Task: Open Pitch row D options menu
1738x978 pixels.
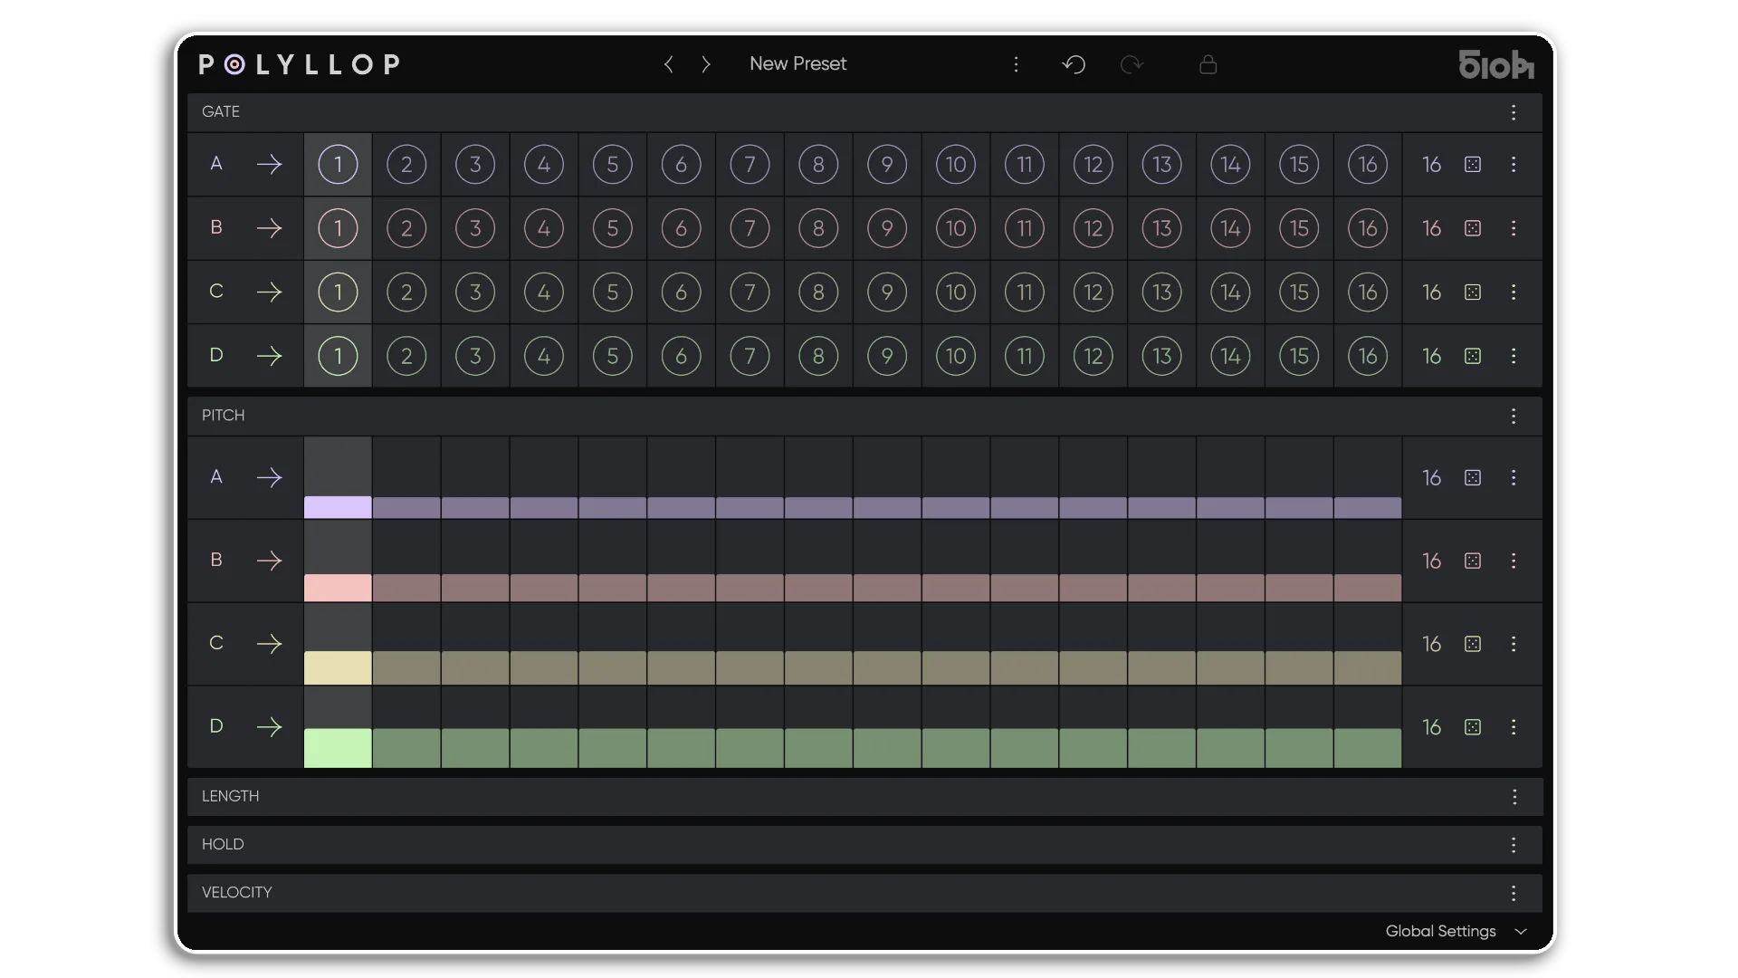Action: [1514, 727]
